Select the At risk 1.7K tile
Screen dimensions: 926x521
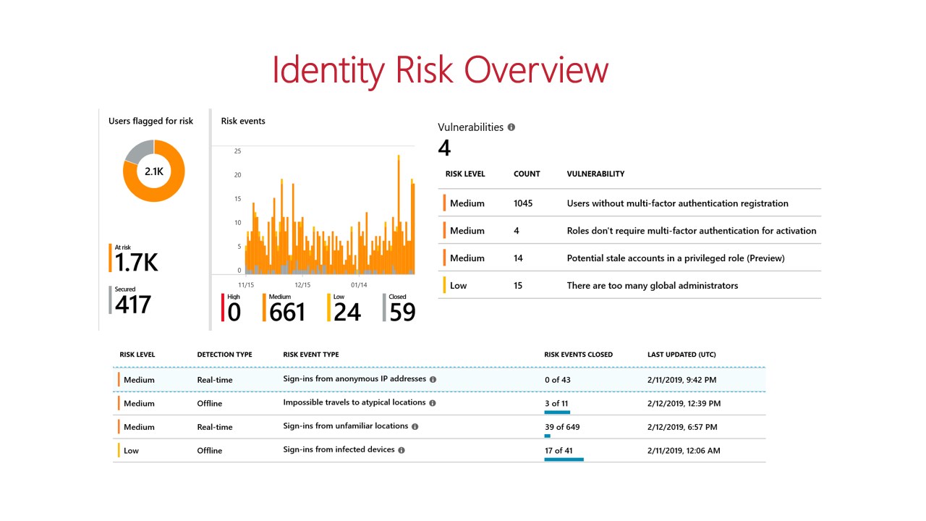tap(134, 259)
